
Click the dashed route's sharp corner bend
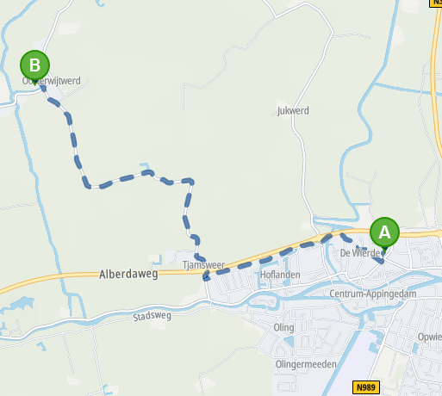click(190, 182)
